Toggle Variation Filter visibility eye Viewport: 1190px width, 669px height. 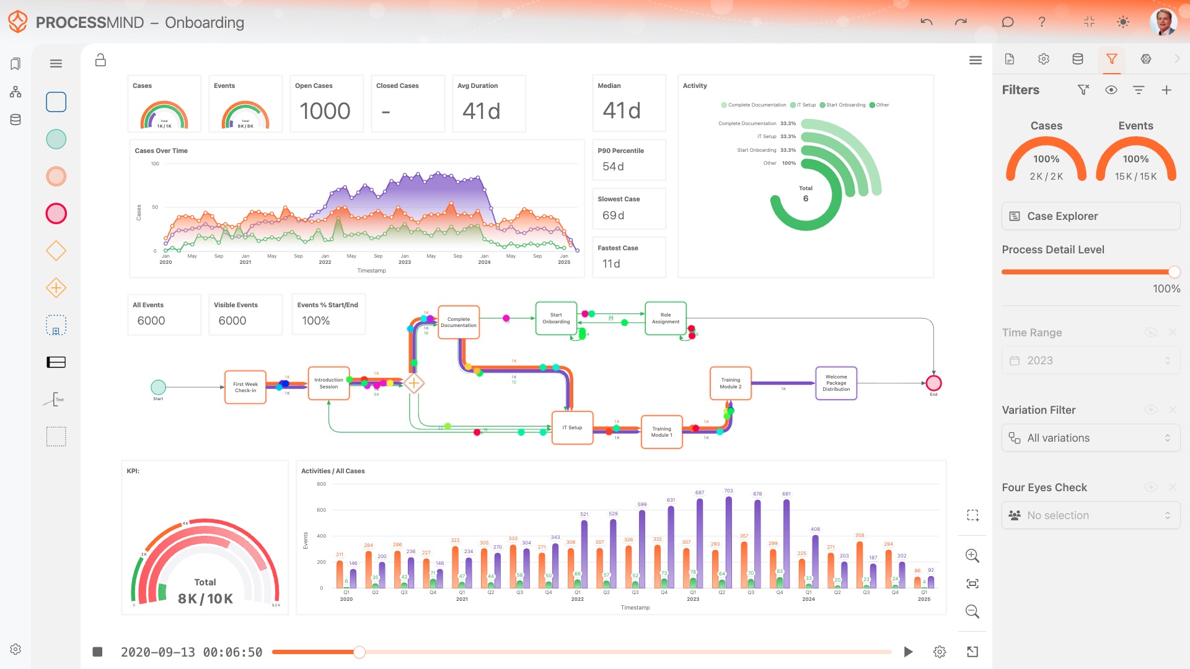pyautogui.click(x=1151, y=410)
